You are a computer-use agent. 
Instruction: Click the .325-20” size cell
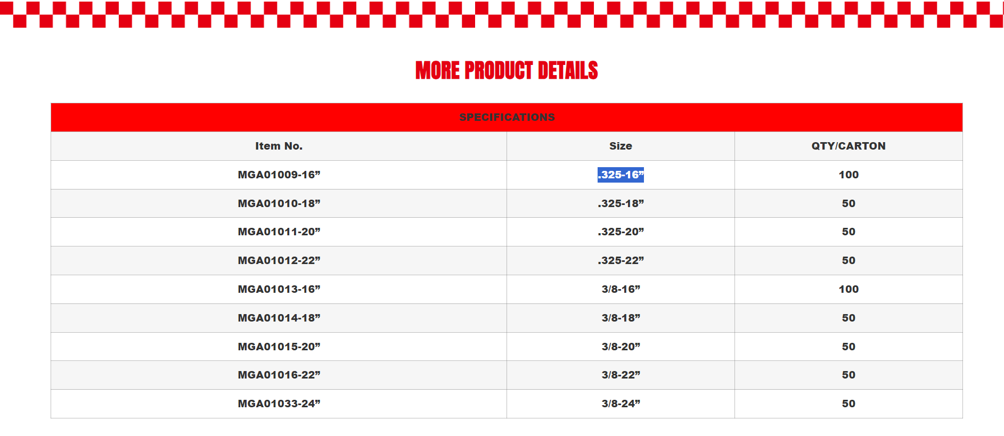tap(621, 232)
